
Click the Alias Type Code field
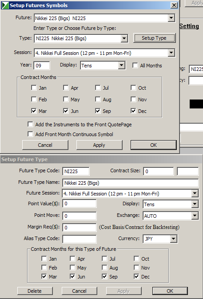point(80,239)
